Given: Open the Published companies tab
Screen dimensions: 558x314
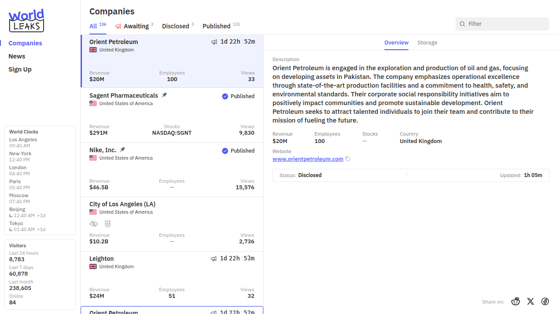Looking at the screenshot, I should pos(217,26).
